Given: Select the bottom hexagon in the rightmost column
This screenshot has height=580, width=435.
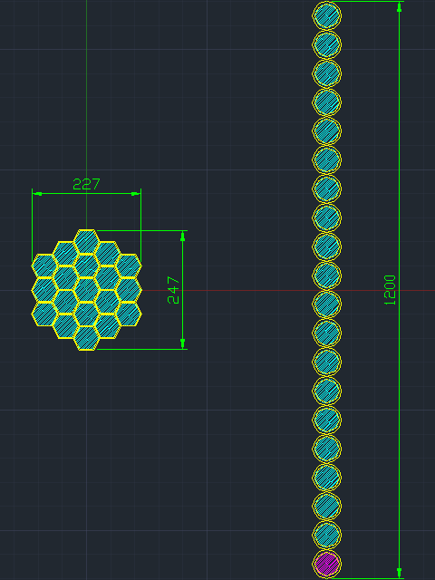Looking at the screenshot, I should 128,314.
